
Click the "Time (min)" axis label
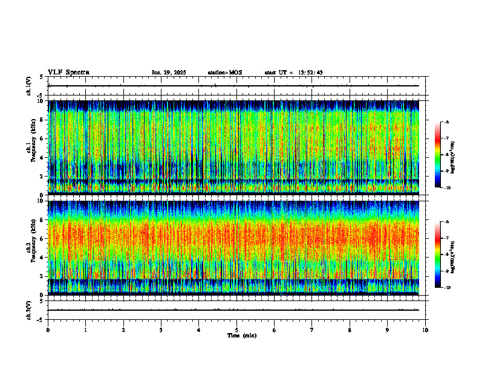[242, 336]
